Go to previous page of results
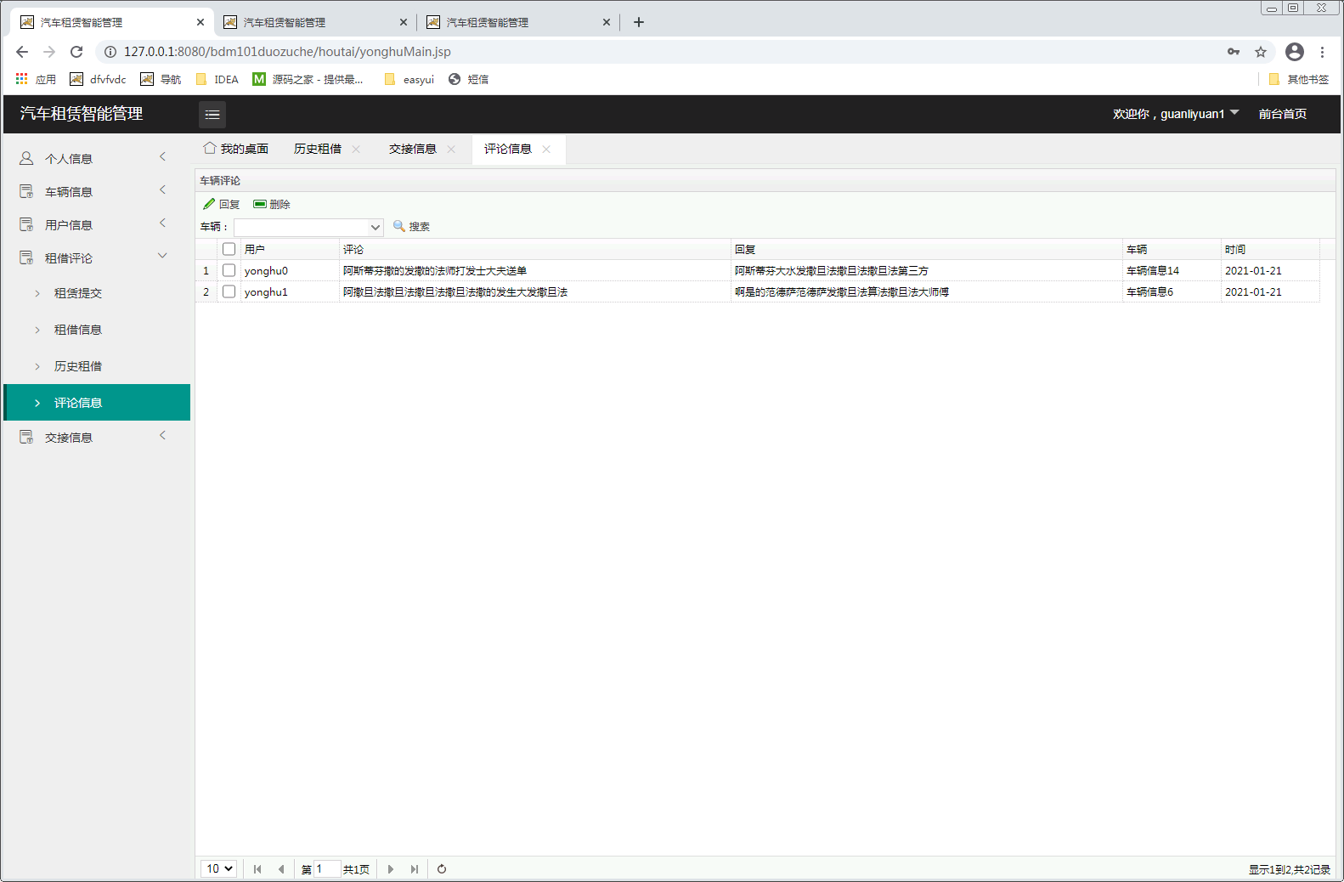The height and width of the screenshot is (882, 1344). coord(281,869)
